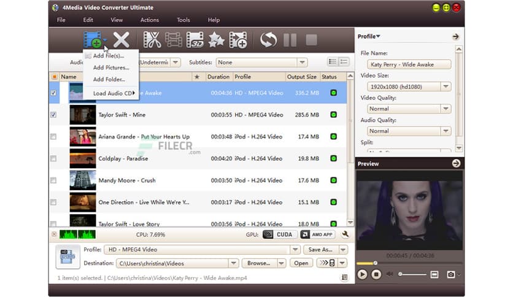Open the Clip scissors tool
The image size is (513, 297).
pos(152,39)
